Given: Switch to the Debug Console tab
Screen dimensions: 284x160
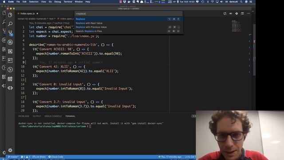Looking at the screenshot, I should (x=53, y=116).
